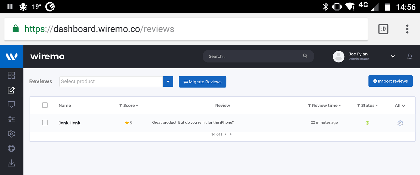Open the Wiremo logo home icon
This screenshot has height=175, width=420.
pyautogui.click(x=12, y=56)
